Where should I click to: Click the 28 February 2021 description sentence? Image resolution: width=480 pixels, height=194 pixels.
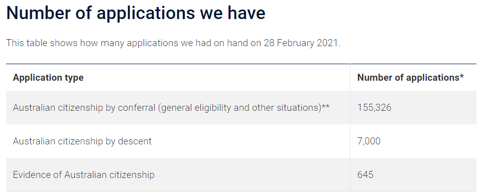pyautogui.click(x=173, y=43)
